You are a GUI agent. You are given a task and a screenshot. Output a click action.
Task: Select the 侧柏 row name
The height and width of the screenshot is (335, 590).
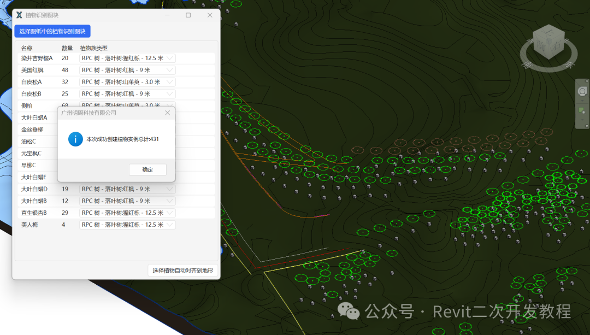27,106
